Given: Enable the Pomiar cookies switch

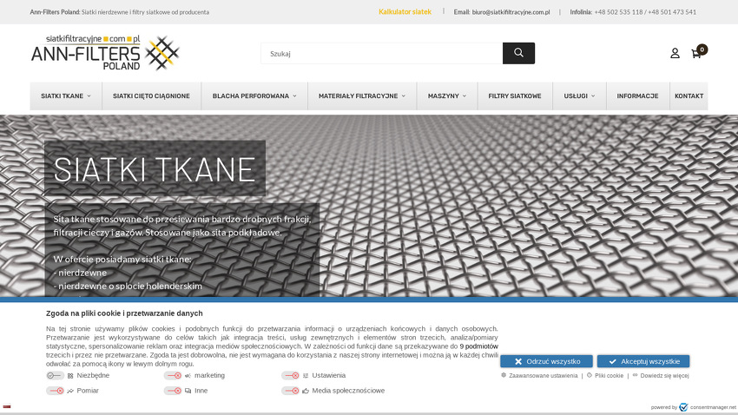Looking at the screenshot, I should pos(55,391).
